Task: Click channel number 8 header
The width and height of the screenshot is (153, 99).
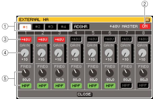Action: point(143,33)
